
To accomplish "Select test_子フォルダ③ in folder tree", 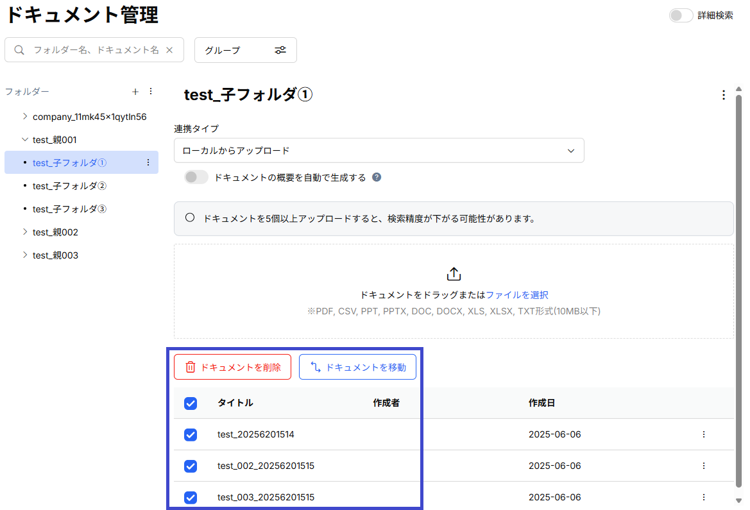I will (69, 209).
